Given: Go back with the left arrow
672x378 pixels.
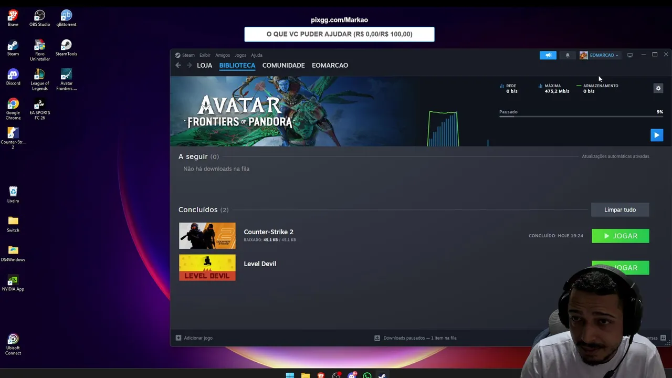Looking at the screenshot, I should [x=178, y=65].
